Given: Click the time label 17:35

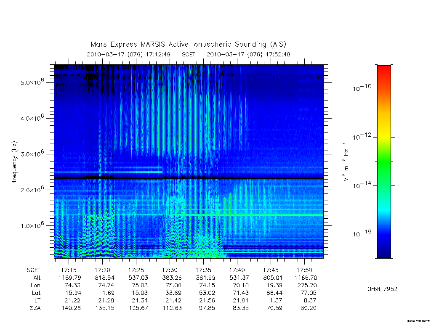Looking at the screenshot, I should tap(203, 270).
